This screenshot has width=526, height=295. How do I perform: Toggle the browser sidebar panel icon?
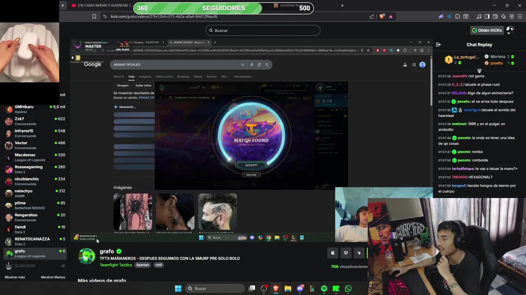pyautogui.click(x=487, y=16)
